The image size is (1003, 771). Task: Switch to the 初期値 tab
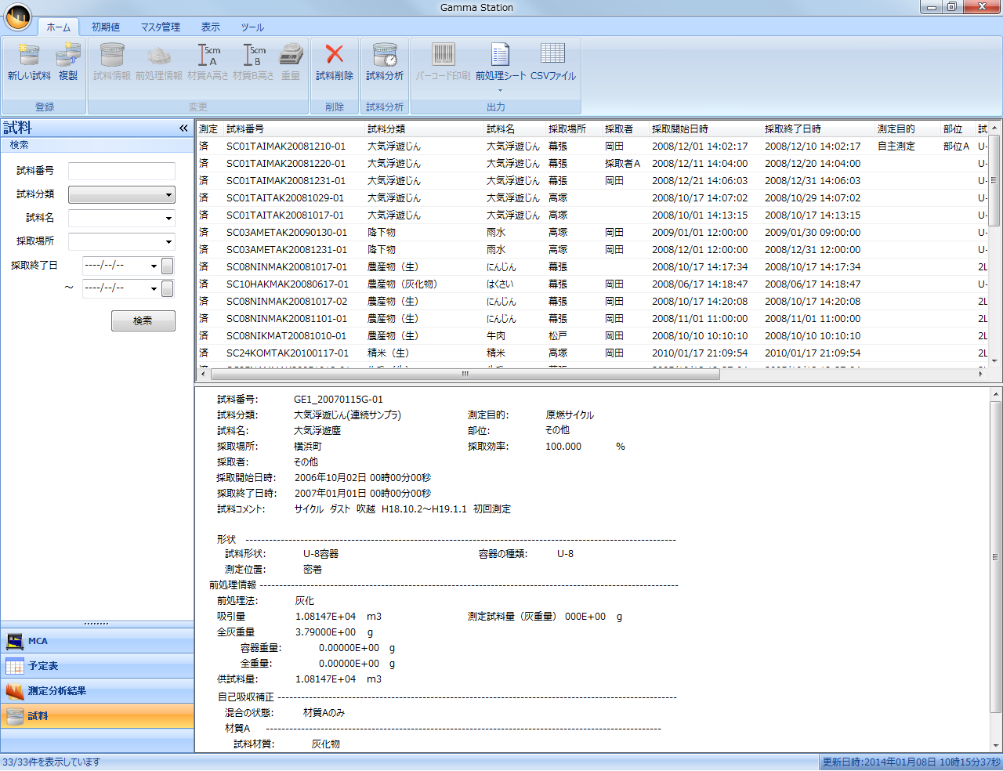(x=106, y=27)
